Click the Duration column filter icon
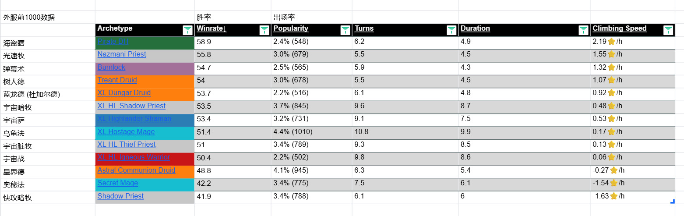This screenshot has height=216, width=684. (x=583, y=30)
